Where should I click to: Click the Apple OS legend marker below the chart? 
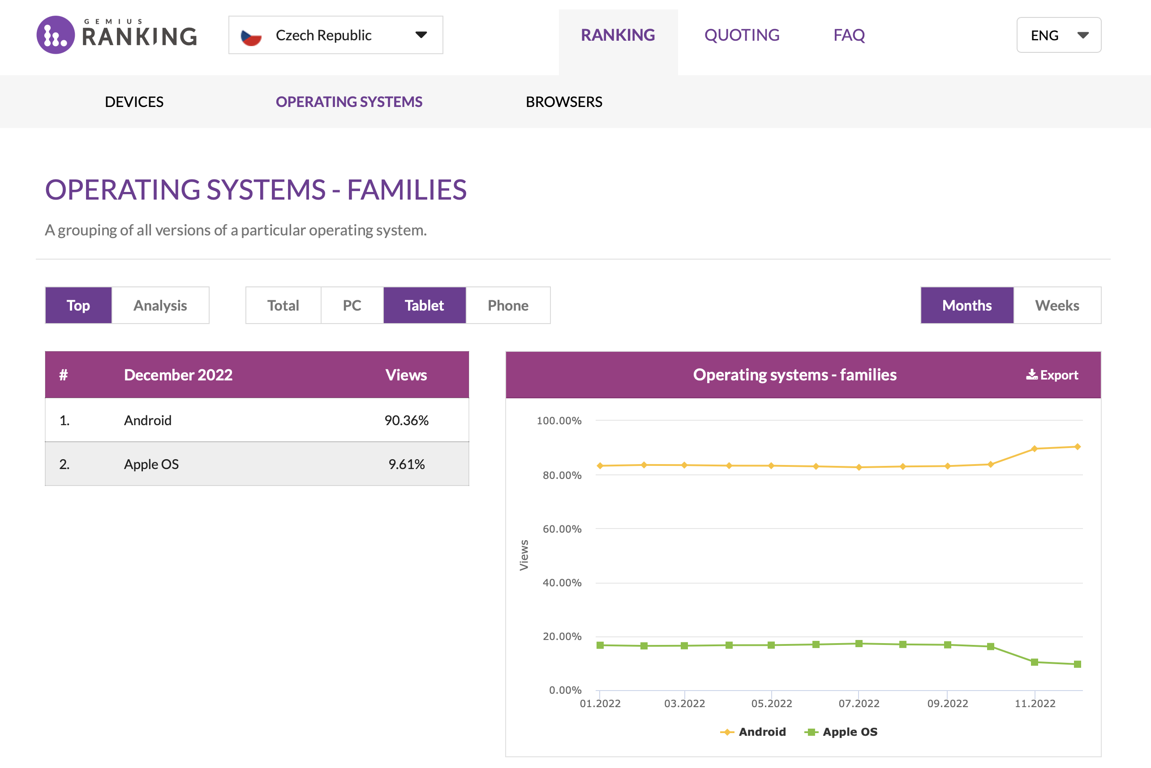811,732
